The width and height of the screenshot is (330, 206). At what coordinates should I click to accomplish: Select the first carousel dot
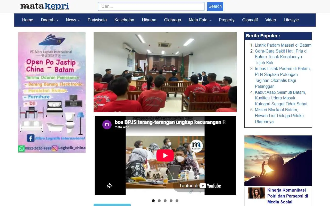coord(153,201)
